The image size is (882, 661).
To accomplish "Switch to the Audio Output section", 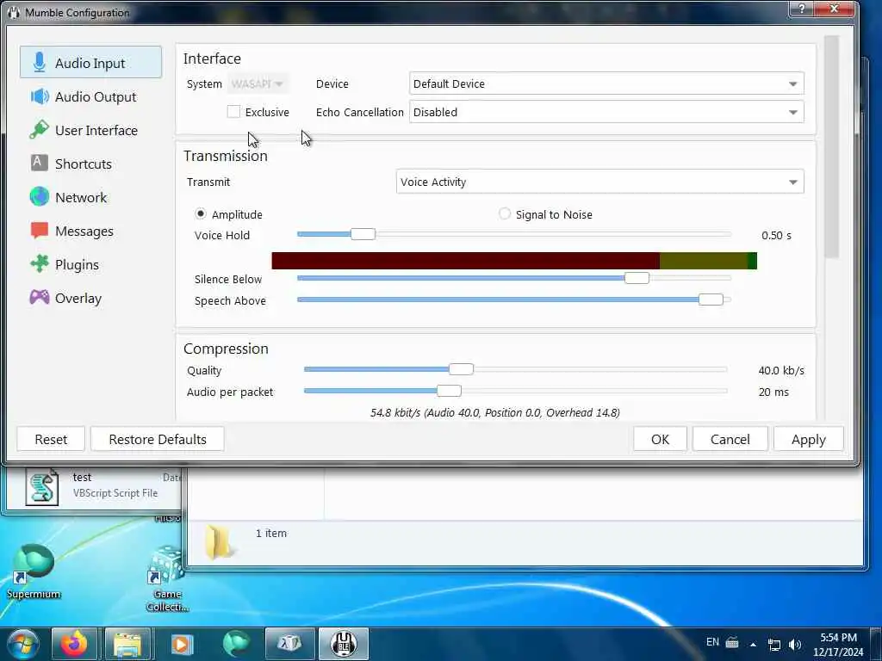I will (90, 96).
